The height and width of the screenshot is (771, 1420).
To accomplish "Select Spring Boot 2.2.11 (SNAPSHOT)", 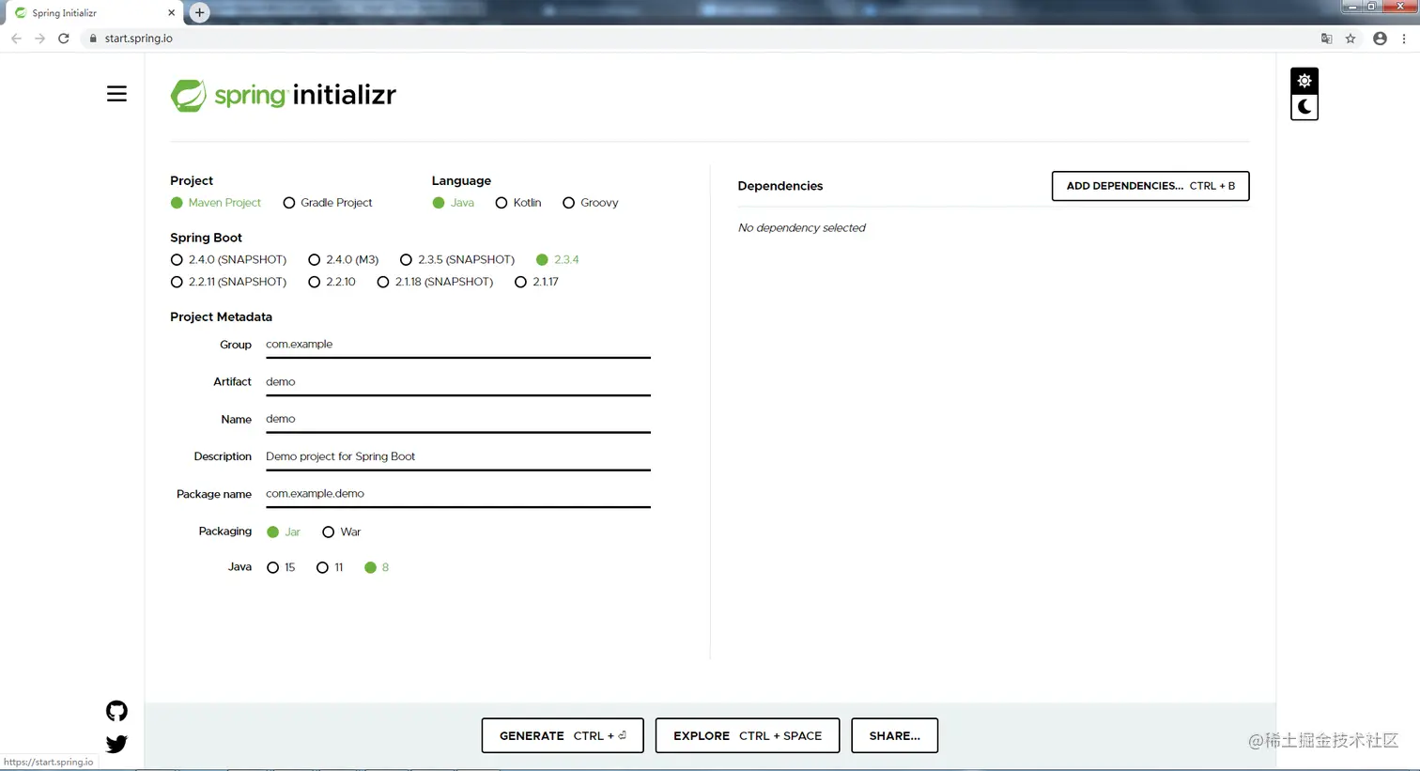I will click(228, 282).
